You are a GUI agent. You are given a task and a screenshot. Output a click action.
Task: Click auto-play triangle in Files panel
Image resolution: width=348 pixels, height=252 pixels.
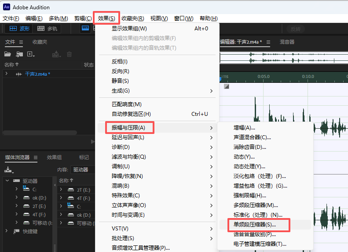pyautogui.click(x=93, y=141)
